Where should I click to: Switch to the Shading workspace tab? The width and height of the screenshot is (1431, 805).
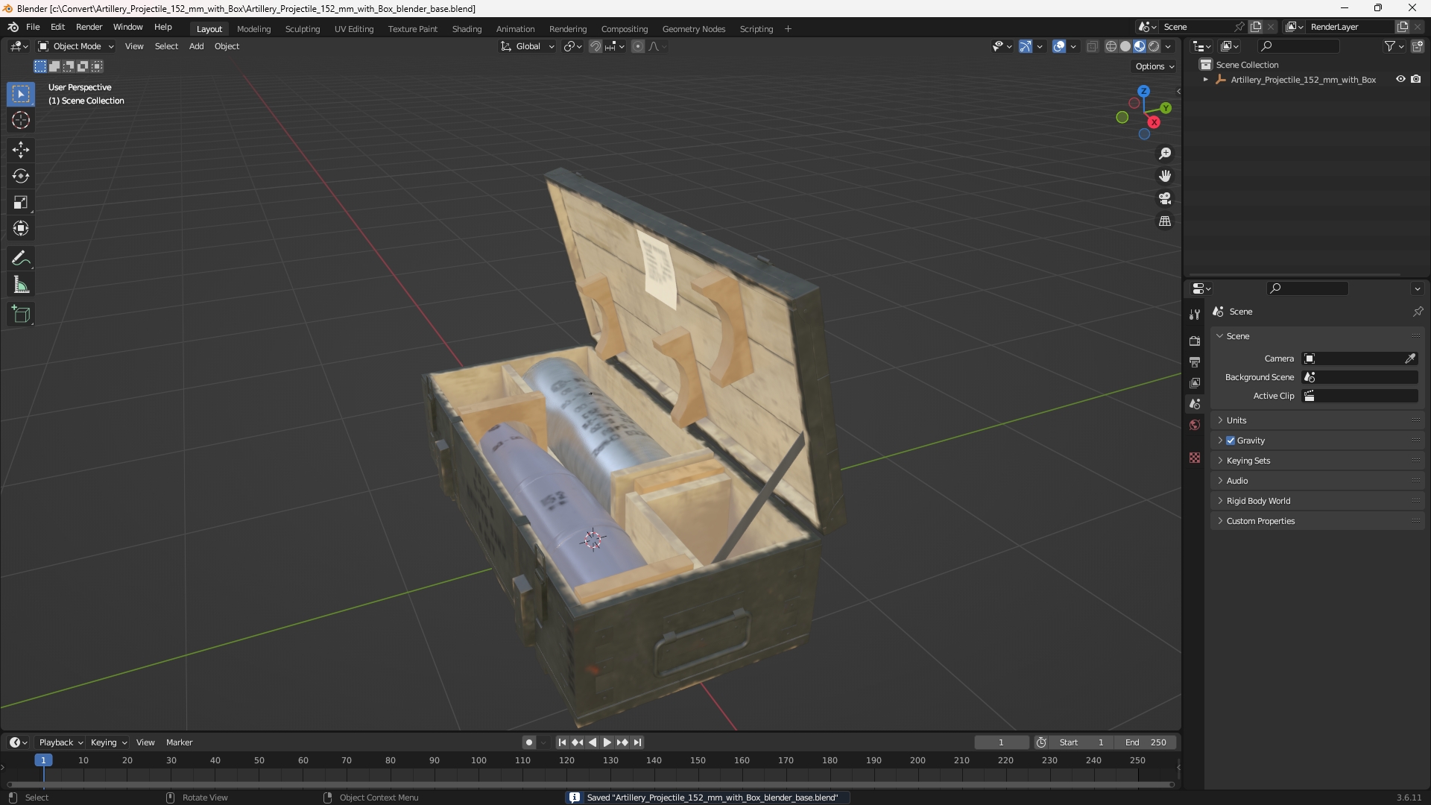[467, 29]
